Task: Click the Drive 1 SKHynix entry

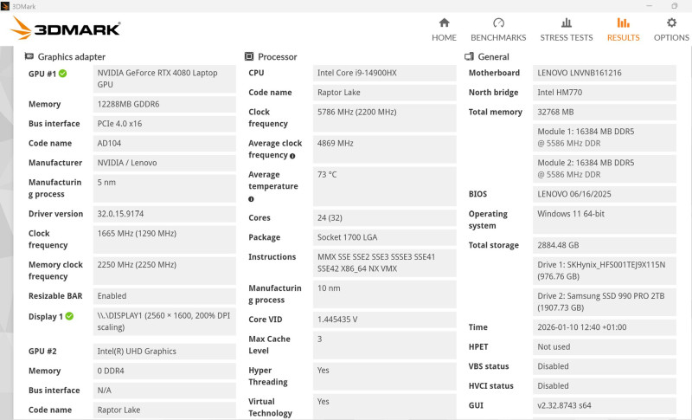Action: pyautogui.click(x=604, y=271)
